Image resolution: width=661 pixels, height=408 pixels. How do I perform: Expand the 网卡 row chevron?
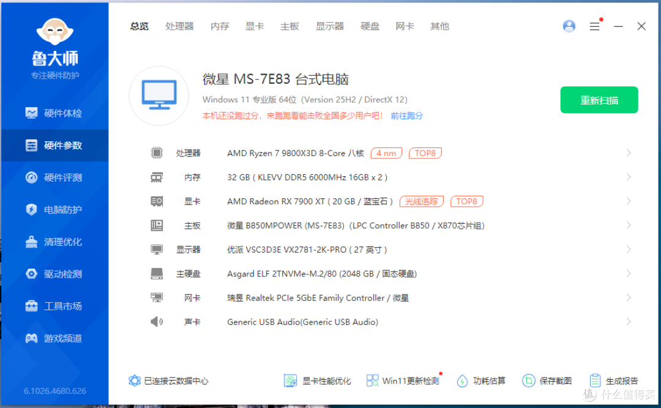tap(629, 297)
